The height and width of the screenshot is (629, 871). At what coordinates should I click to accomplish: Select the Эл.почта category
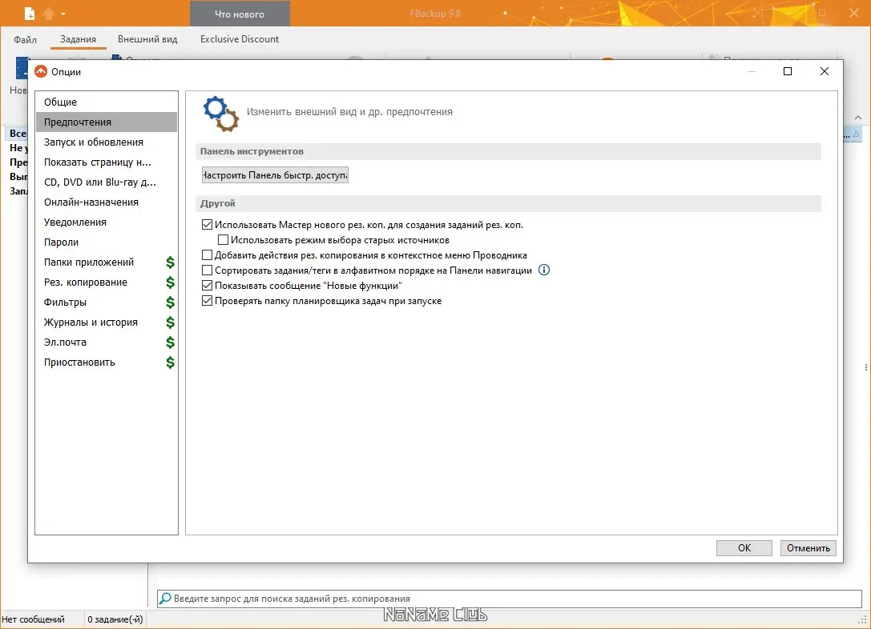pyautogui.click(x=106, y=342)
